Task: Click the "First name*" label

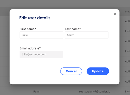Action: coord(28,29)
